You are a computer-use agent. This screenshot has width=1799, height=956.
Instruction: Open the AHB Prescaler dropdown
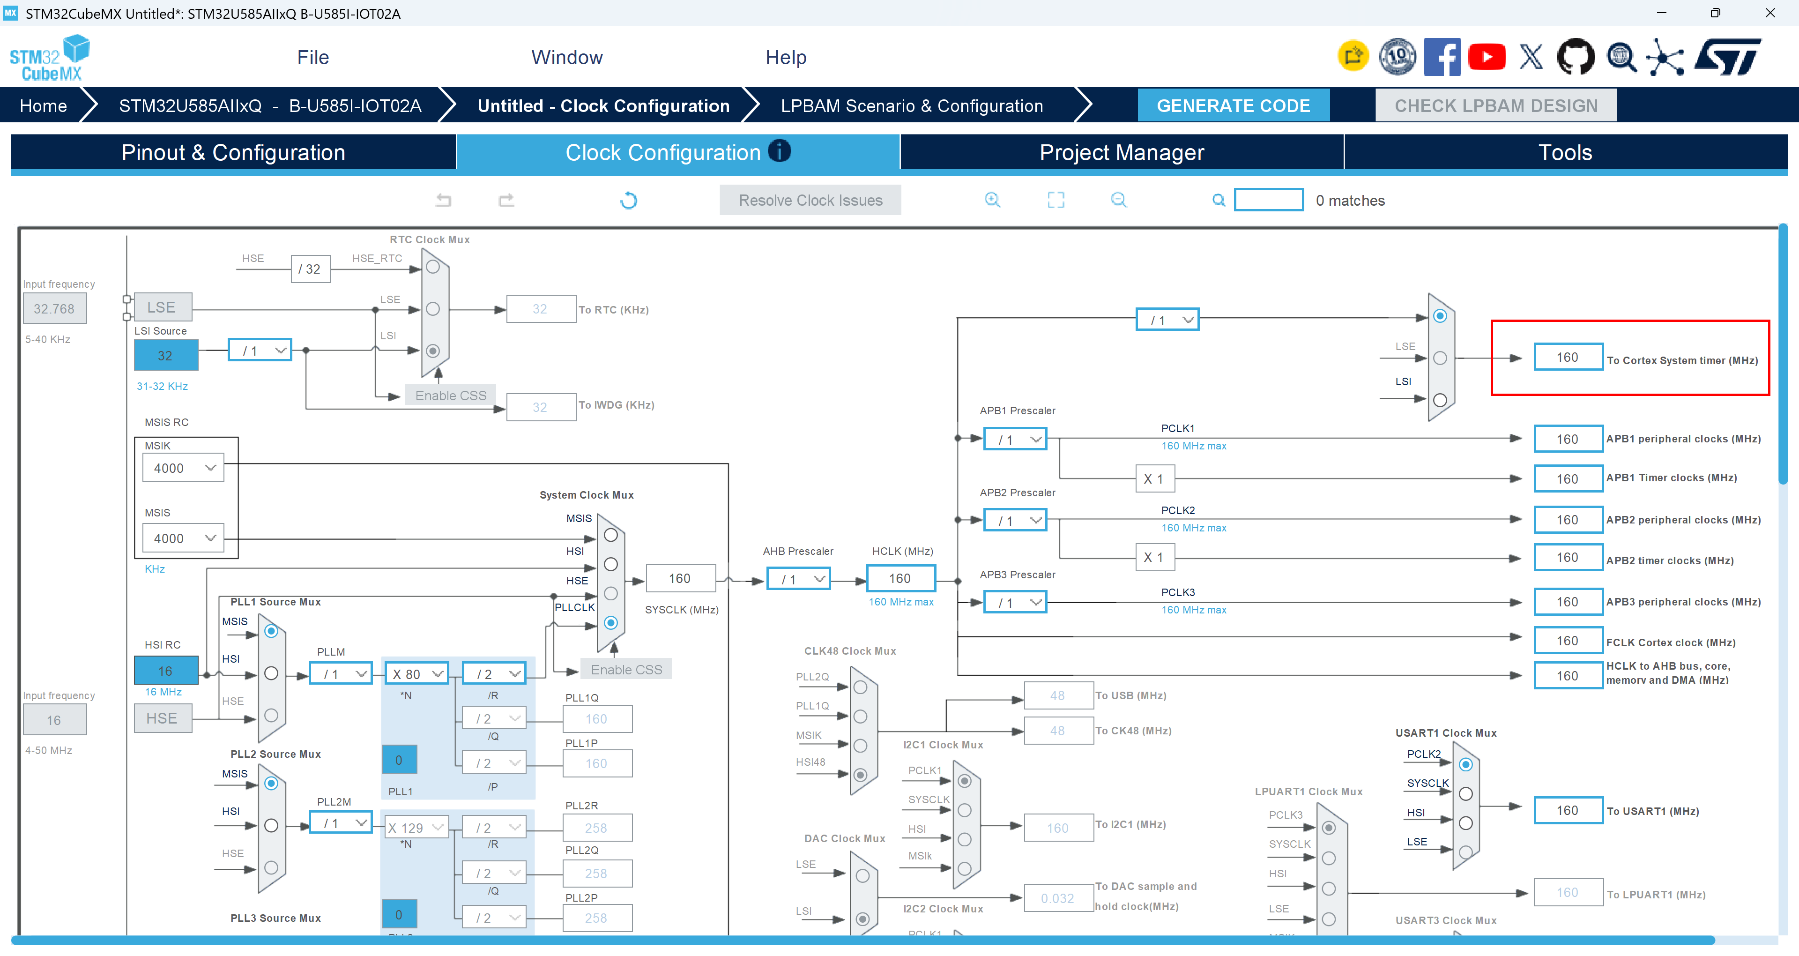tap(798, 579)
